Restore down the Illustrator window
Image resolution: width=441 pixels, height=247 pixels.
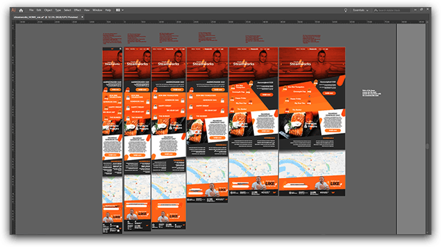tap(421, 10)
